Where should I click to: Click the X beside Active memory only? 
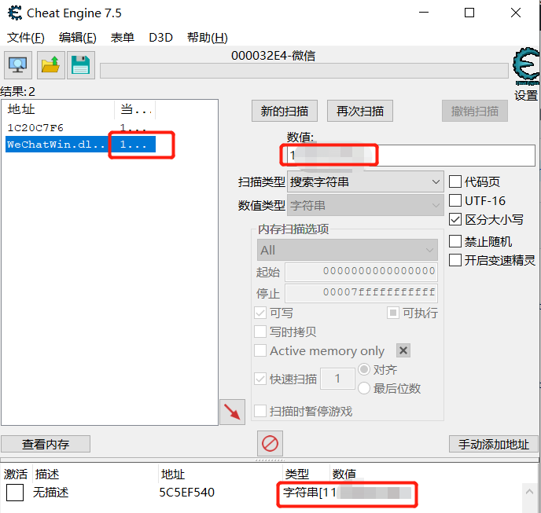point(403,351)
